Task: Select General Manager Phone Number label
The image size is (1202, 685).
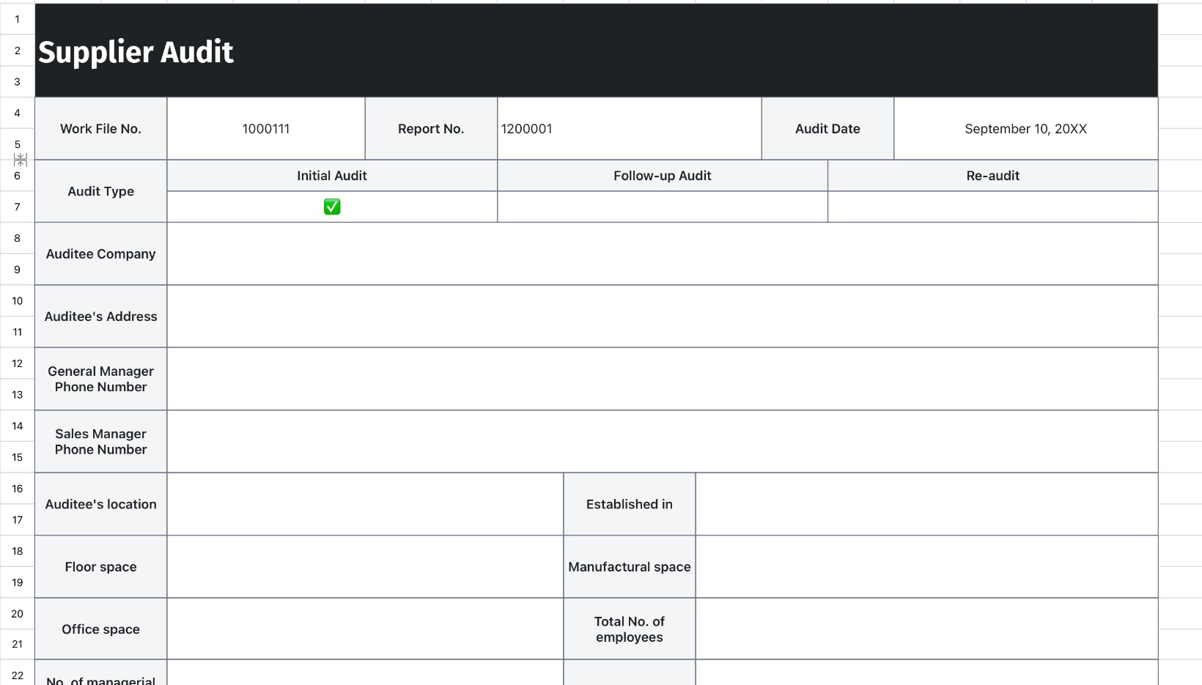Action: [101, 379]
